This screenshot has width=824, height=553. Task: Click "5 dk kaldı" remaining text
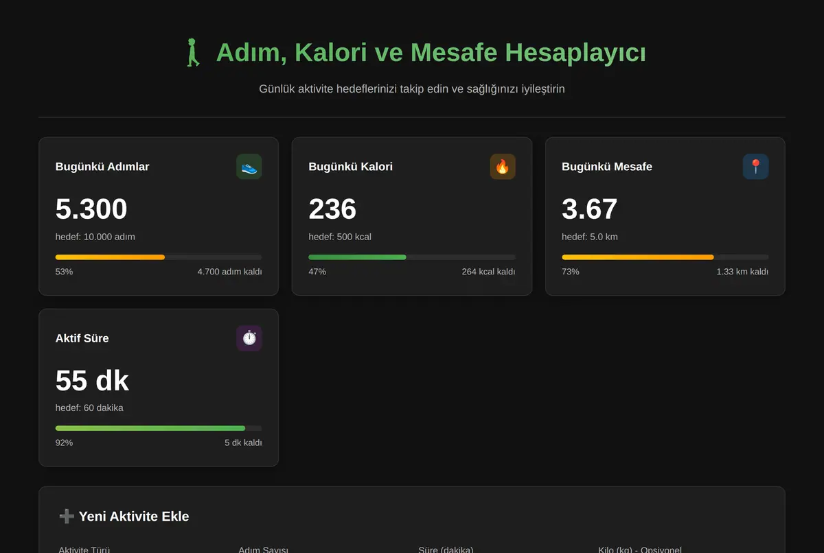click(x=243, y=443)
